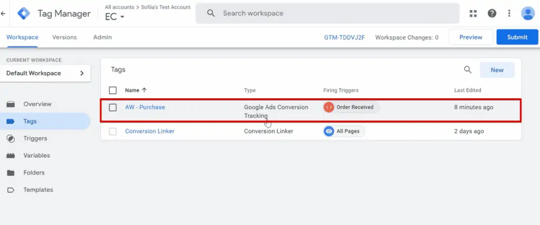Open the help question mark icon

[492, 13]
